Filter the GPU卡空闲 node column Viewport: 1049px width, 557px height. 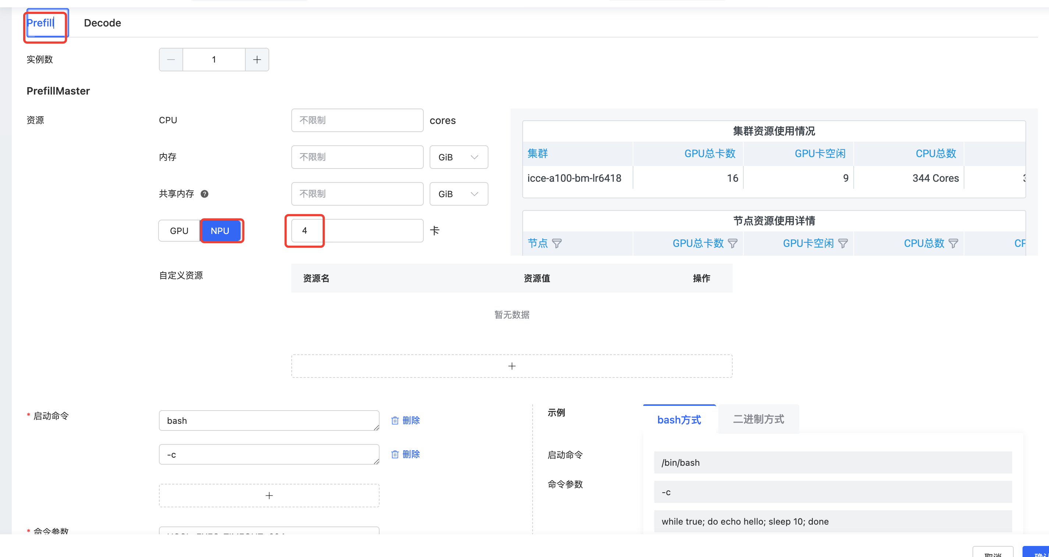[843, 243]
